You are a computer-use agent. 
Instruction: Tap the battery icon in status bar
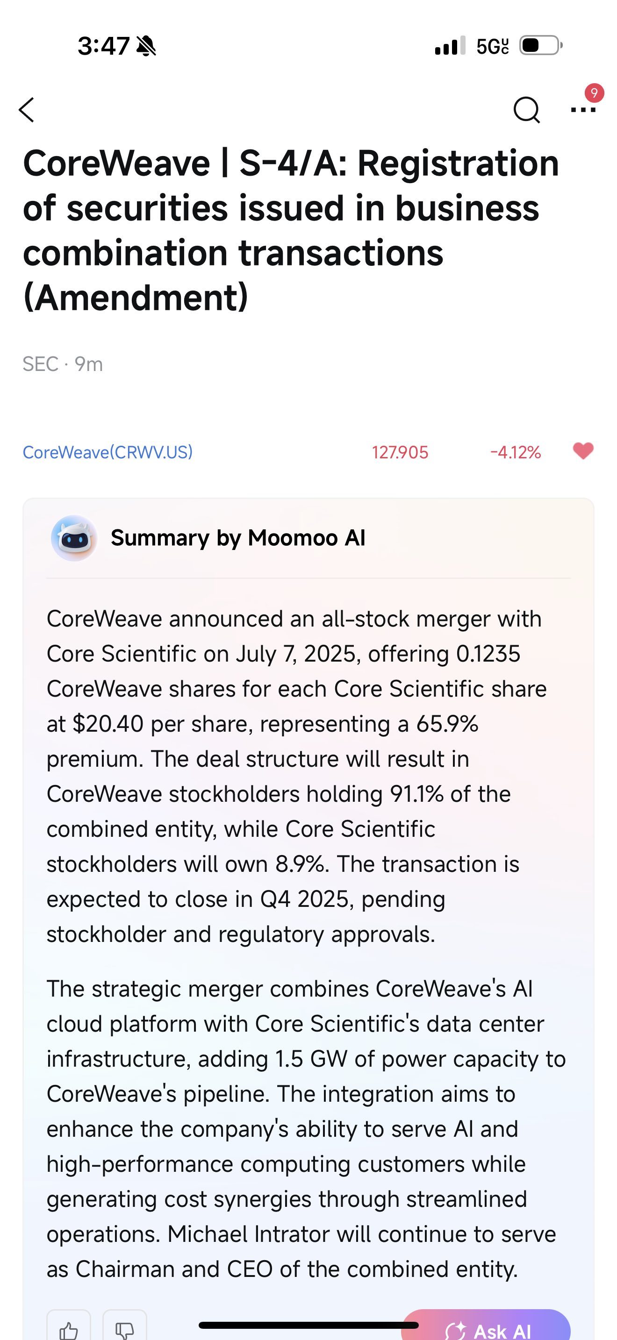[x=540, y=46]
